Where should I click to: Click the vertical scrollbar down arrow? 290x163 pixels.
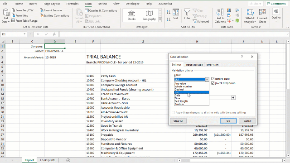point(288,156)
